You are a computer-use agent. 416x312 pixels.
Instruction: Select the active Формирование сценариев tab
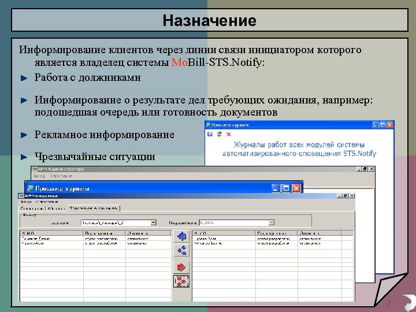point(94,208)
